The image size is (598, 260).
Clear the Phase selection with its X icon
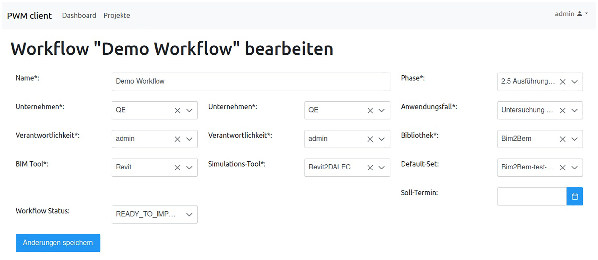[x=563, y=82]
